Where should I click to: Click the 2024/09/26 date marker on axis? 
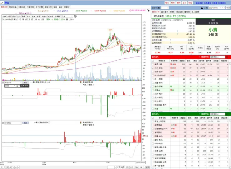click(x=140, y=162)
